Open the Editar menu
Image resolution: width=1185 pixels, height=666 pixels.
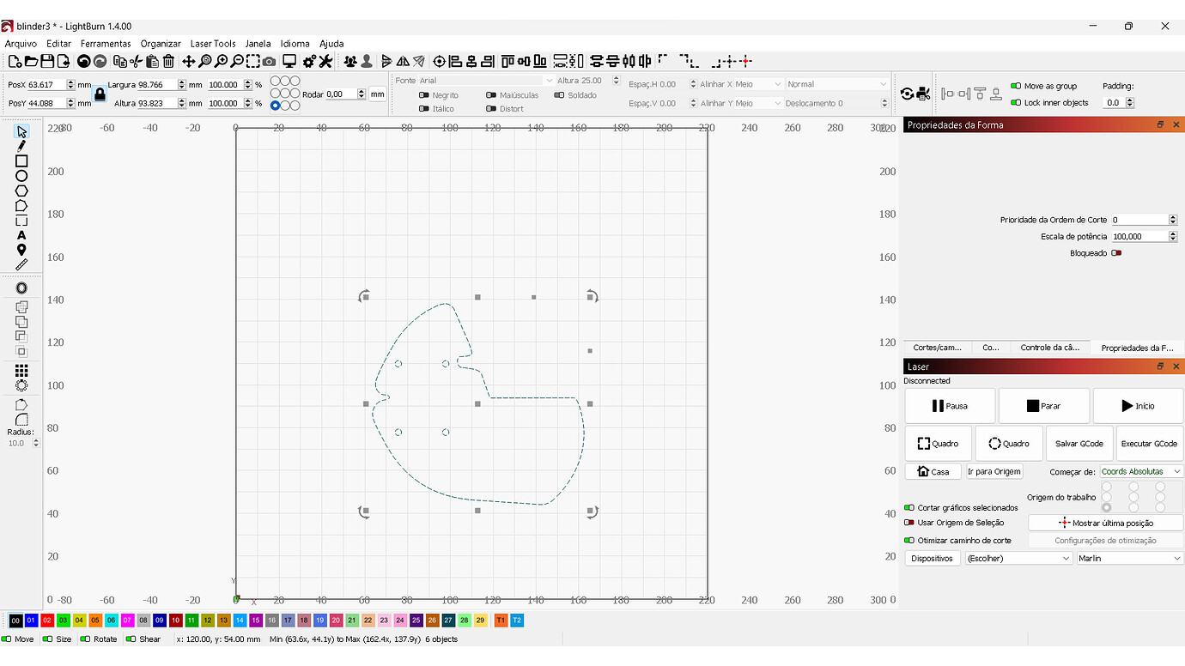(x=58, y=44)
